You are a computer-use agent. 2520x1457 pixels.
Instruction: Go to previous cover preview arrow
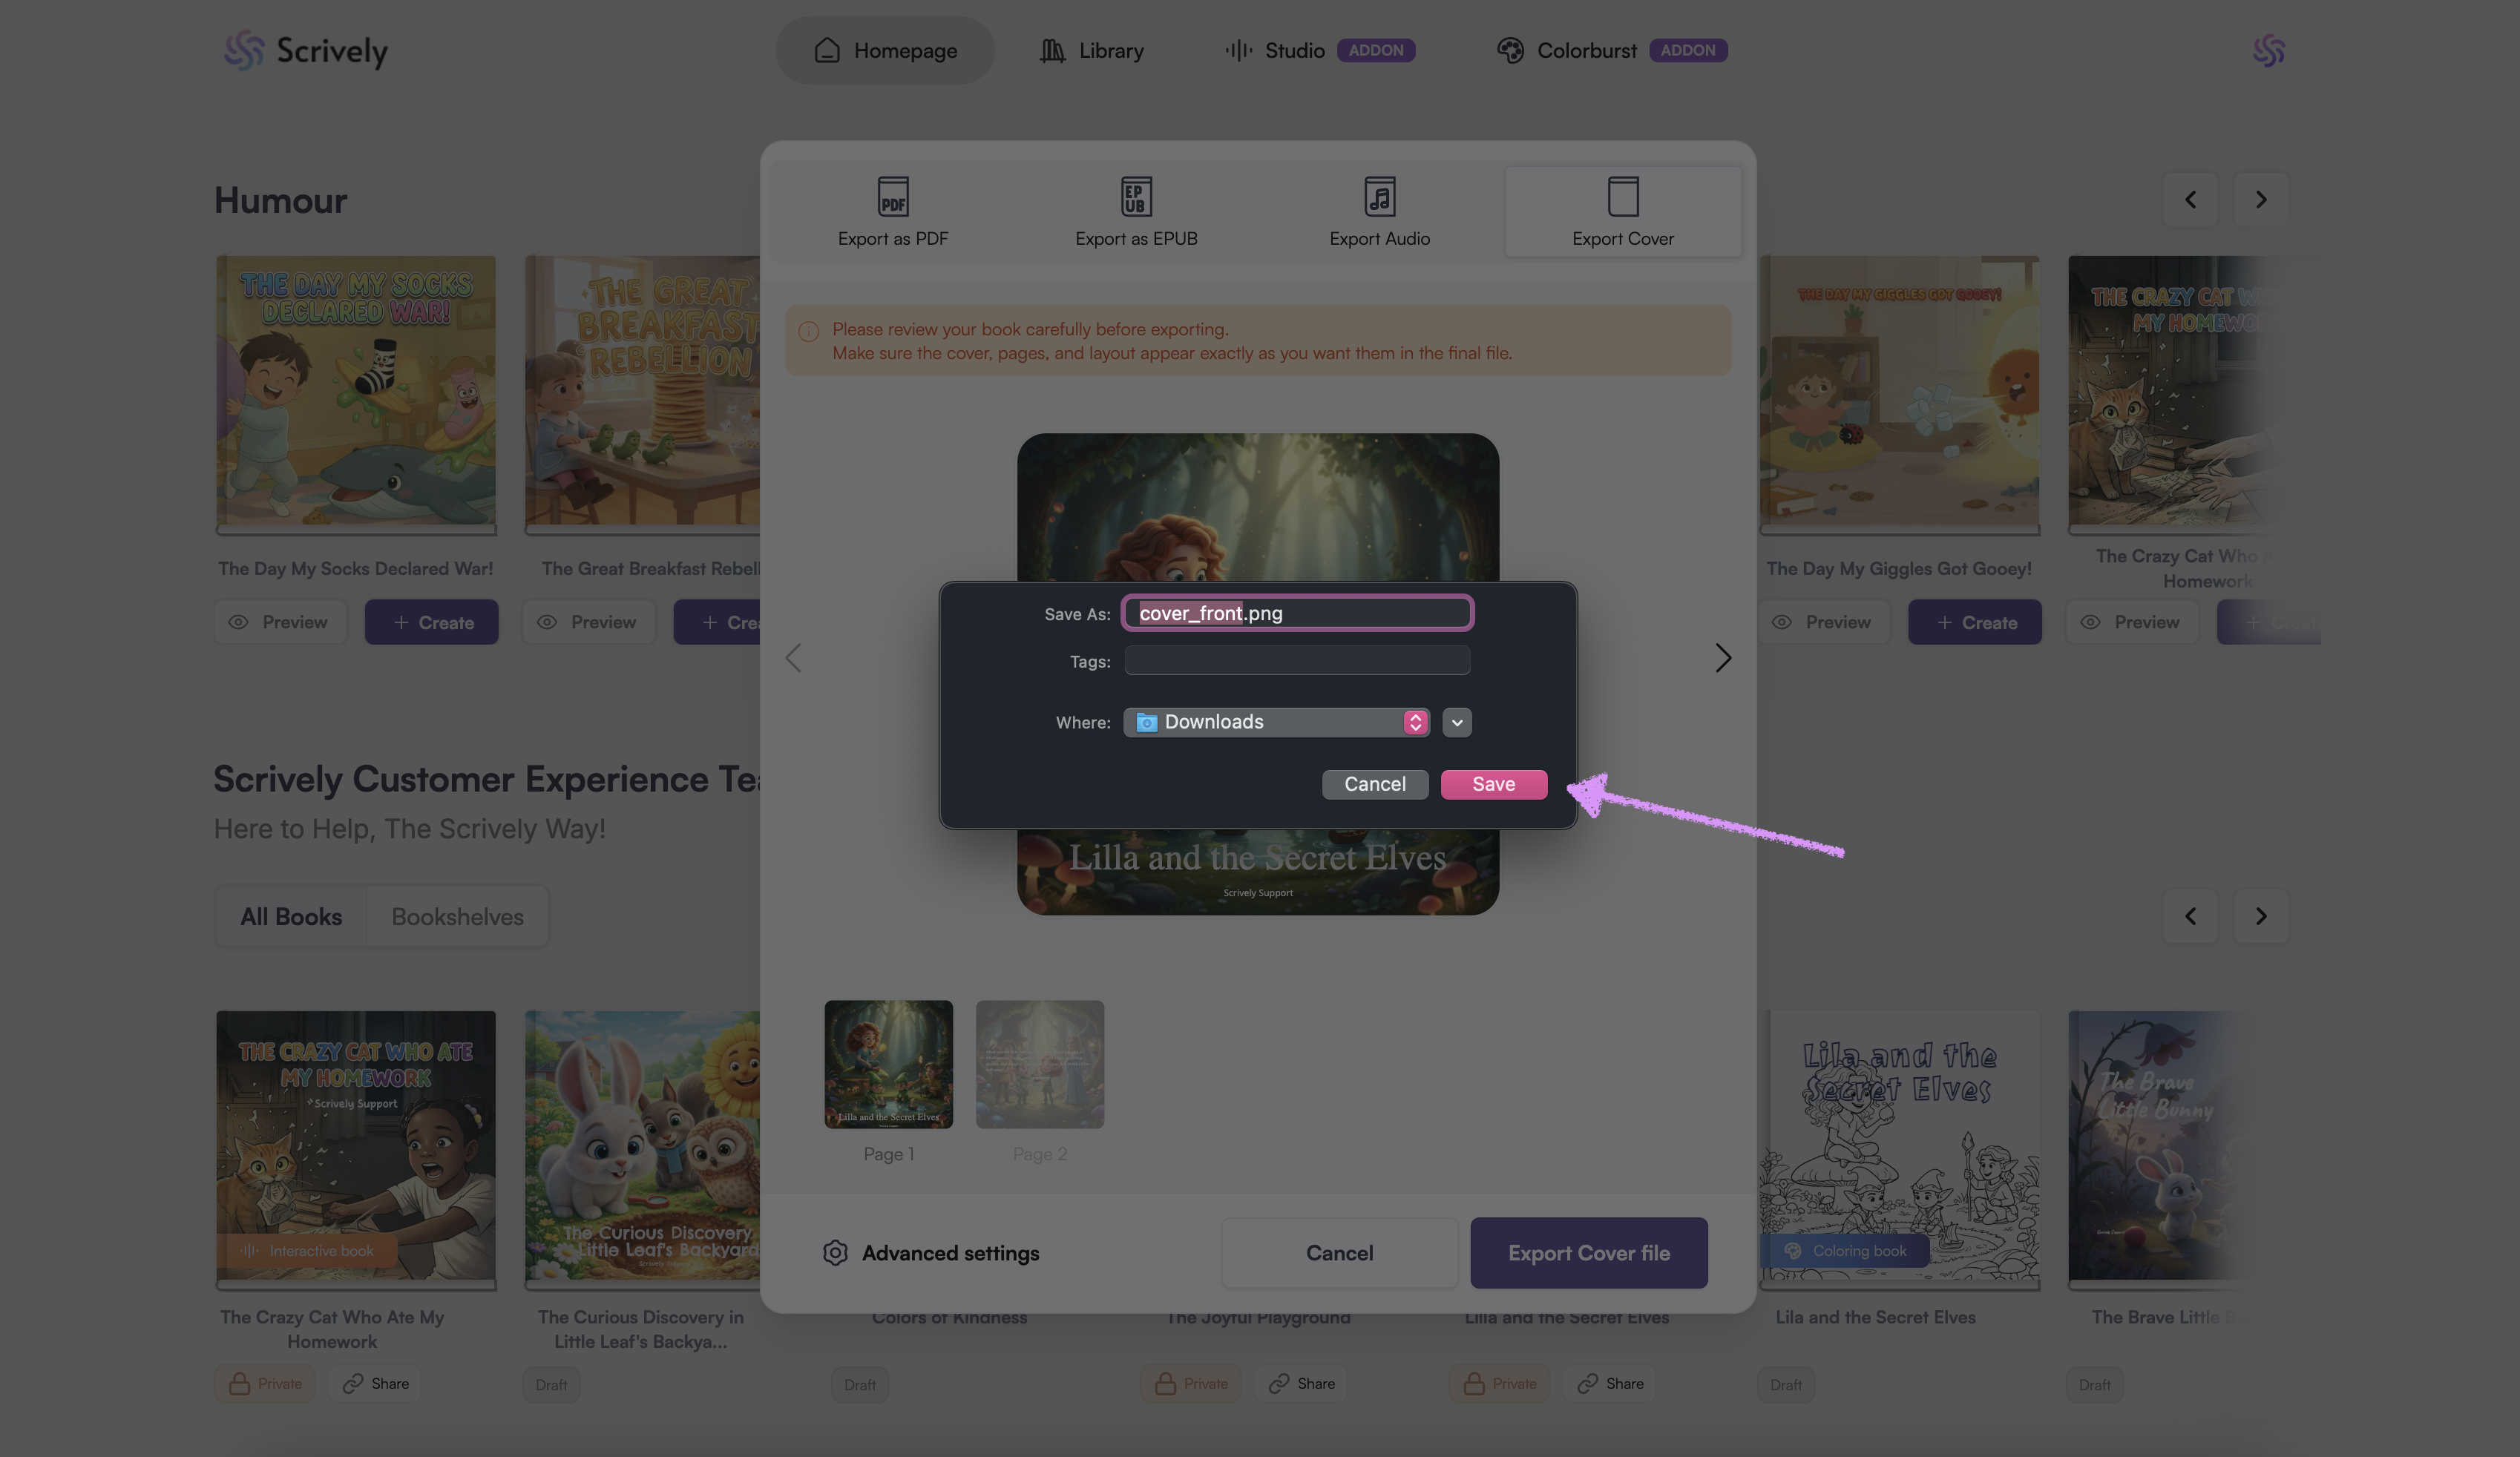[794, 658]
